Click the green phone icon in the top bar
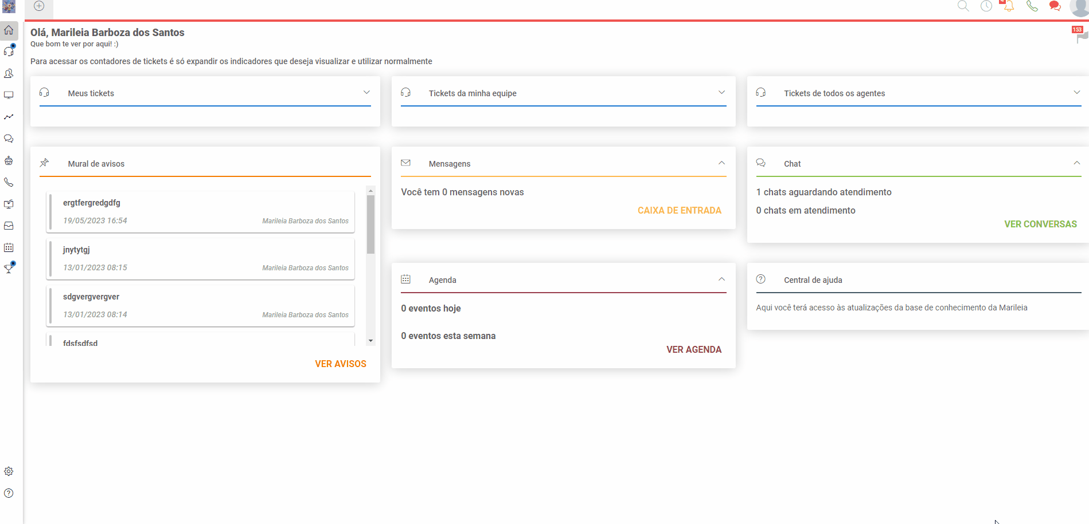The width and height of the screenshot is (1089, 524). click(x=1032, y=6)
